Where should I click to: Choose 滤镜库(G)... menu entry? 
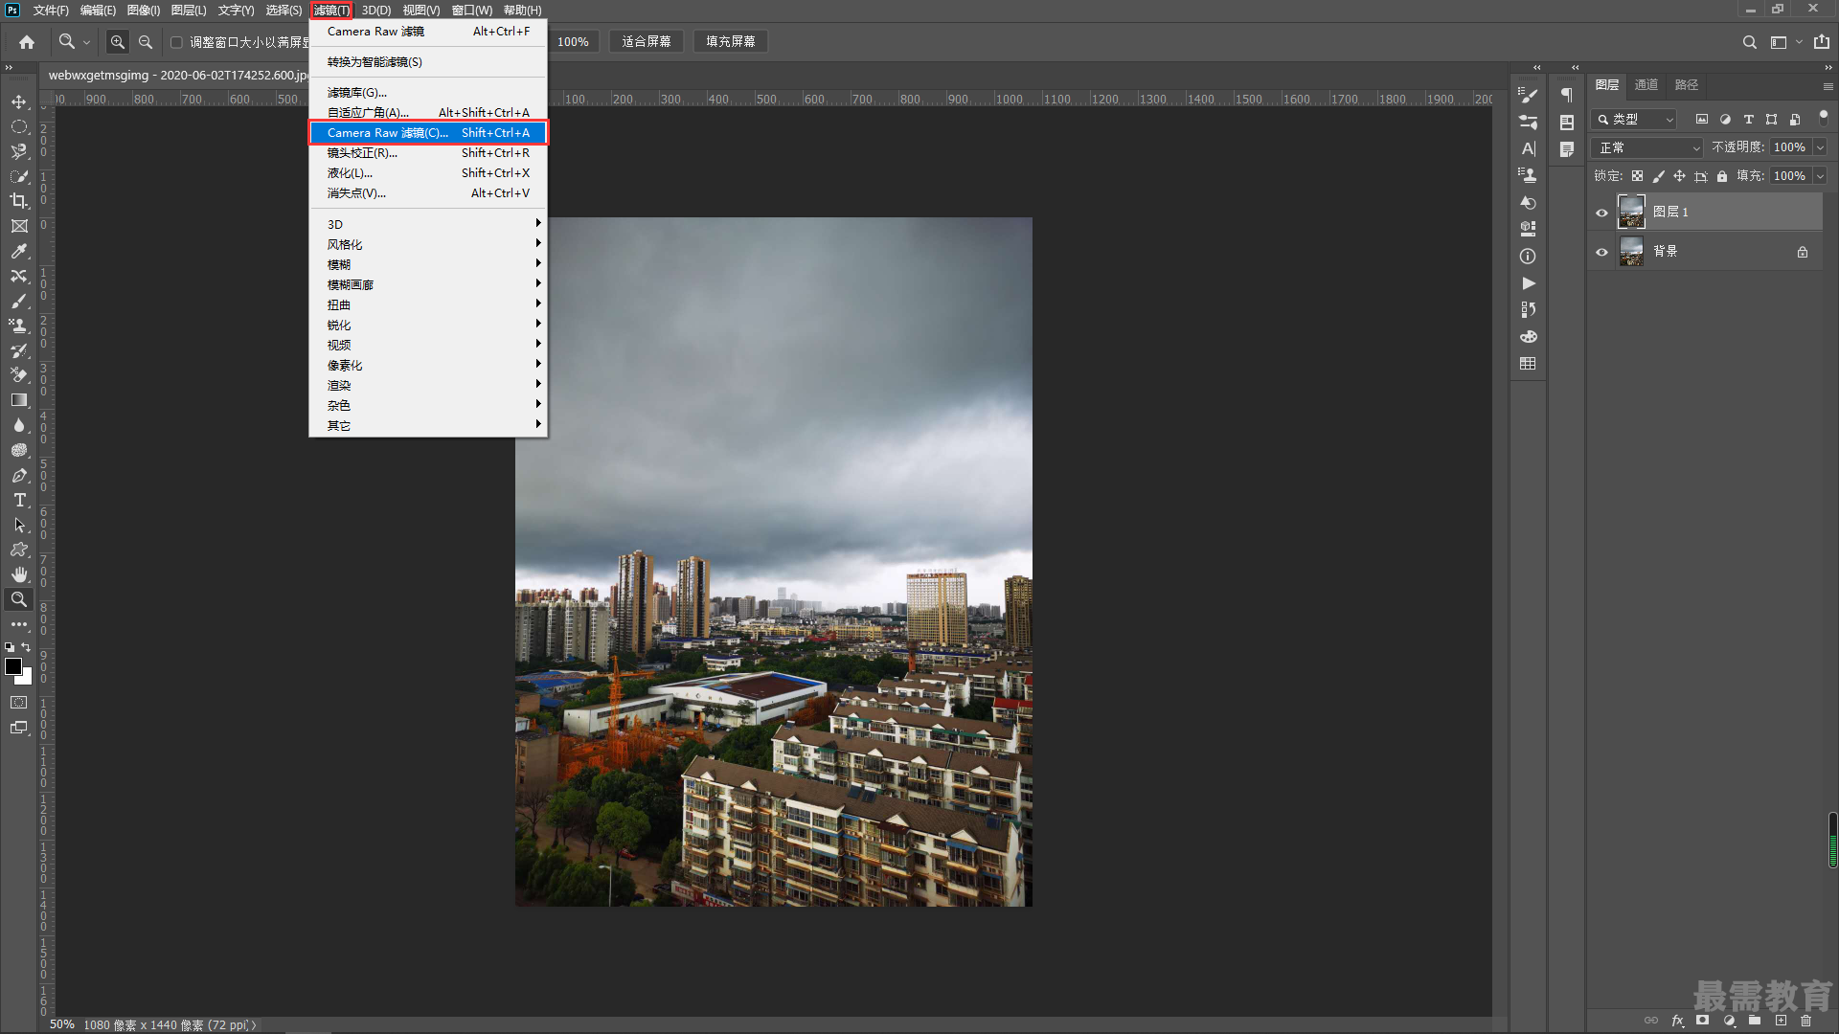428,92
